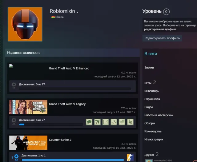
Task: Open the Видео sidebar link
Action: pos(149,107)
